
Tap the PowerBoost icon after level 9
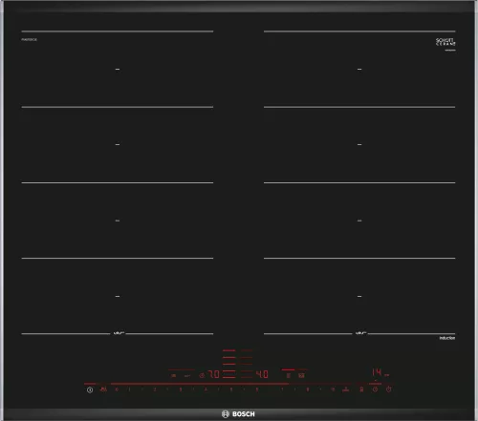pyautogui.click(x=346, y=389)
